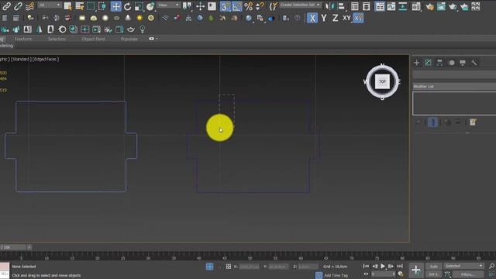Toggle Angle Snap
The width and height of the screenshot is (496, 279).
coord(236,6)
